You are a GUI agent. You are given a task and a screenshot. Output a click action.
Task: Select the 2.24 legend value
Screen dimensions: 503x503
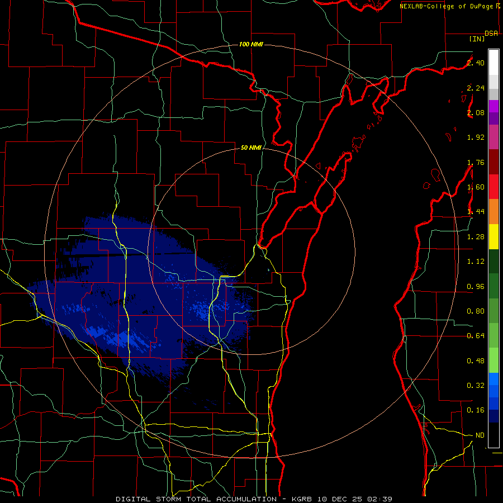476,88
